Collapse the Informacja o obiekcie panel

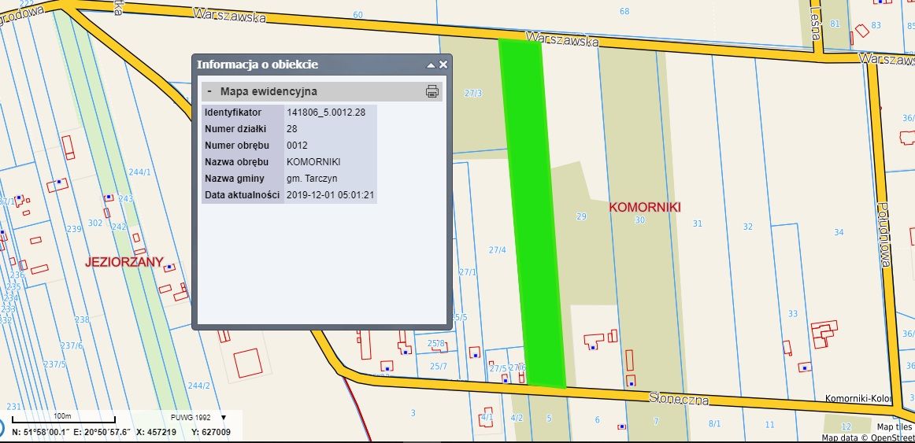[431, 65]
